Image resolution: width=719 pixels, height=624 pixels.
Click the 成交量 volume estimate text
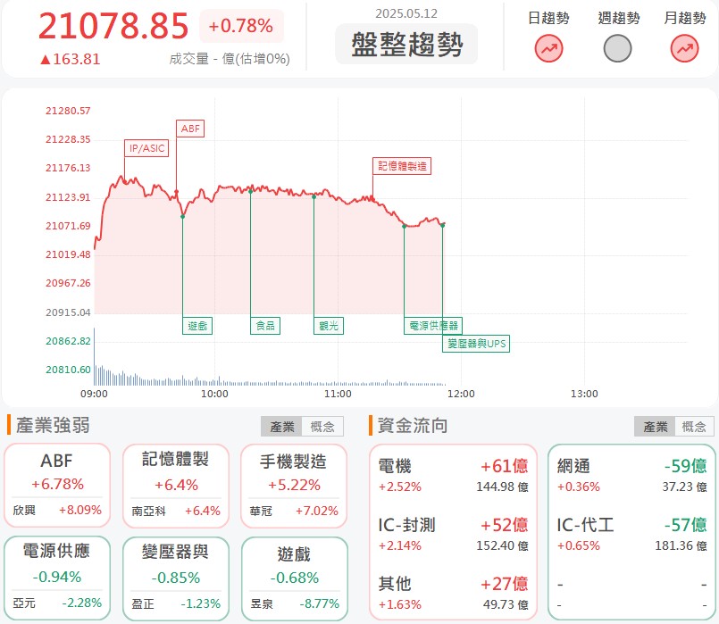230,59
